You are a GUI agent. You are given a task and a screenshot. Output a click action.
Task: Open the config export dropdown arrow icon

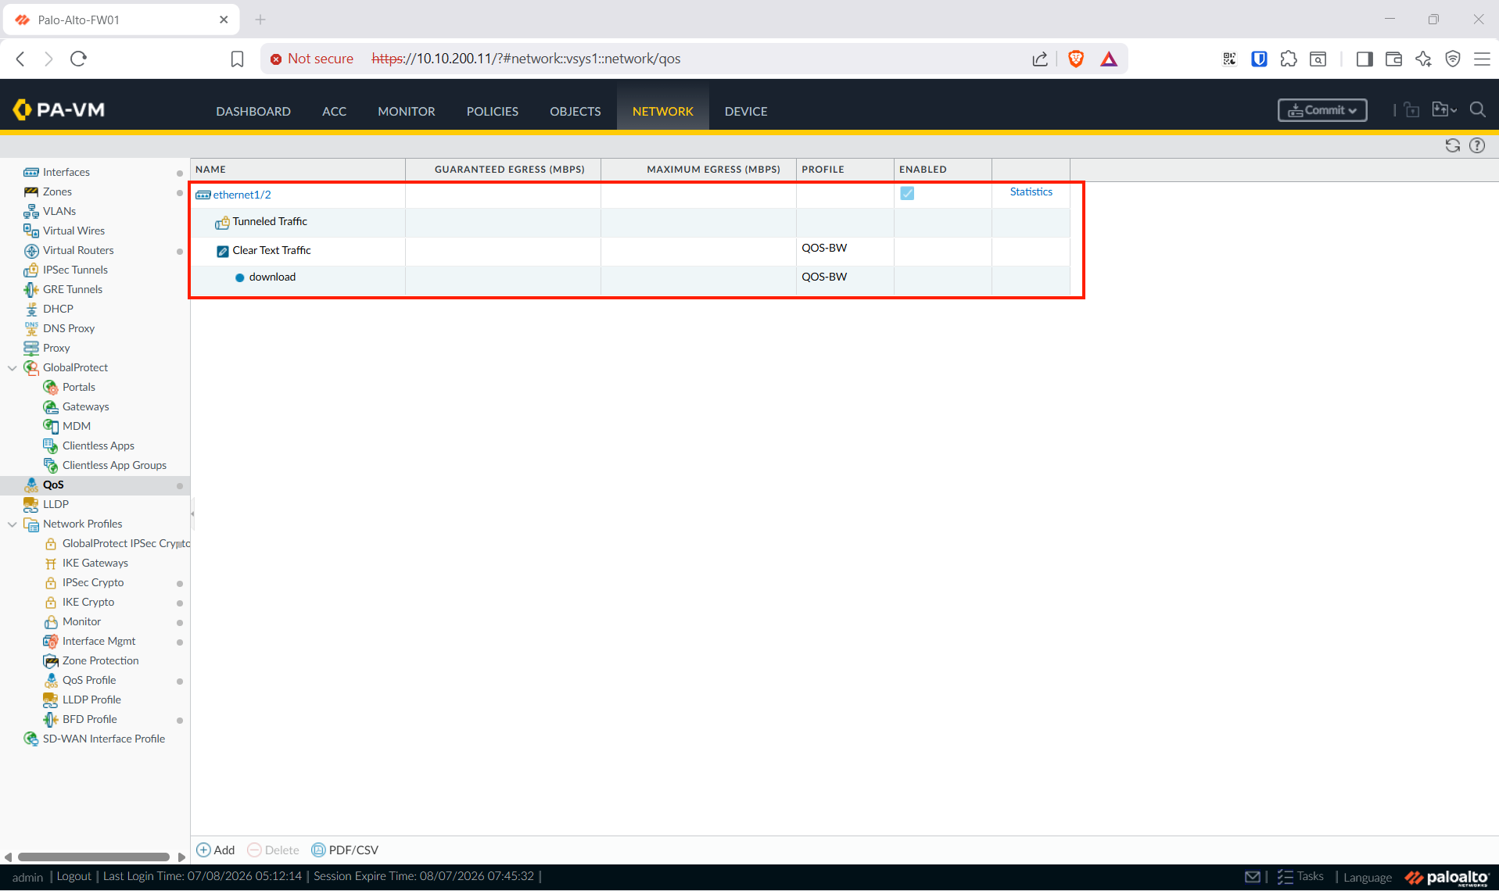point(1444,110)
